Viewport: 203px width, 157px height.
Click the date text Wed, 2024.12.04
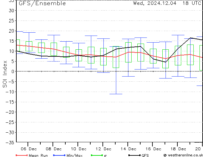(155, 3)
